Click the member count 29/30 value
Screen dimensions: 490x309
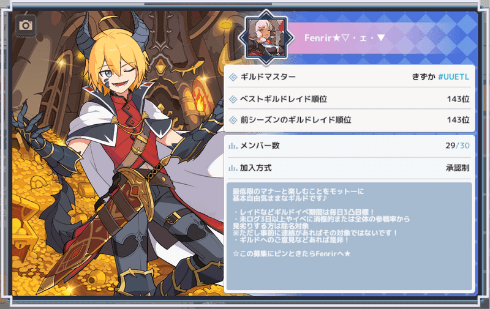click(x=458, y=146)
